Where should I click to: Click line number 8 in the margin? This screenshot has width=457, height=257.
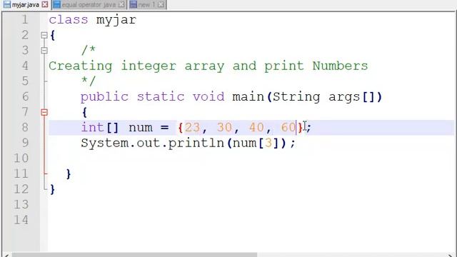click(25, 128)
